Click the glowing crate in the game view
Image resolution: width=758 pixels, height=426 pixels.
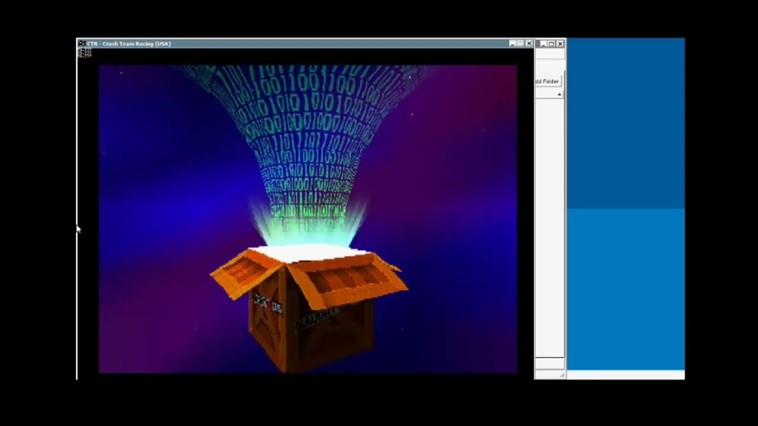308,308
